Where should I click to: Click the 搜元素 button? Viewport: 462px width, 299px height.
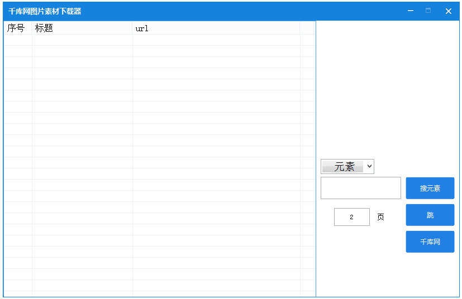430,188
